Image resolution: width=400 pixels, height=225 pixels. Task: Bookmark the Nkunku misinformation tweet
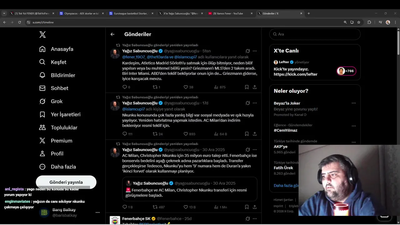[247, 134]
